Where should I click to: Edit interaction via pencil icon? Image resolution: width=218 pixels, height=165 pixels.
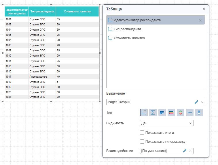click(x=185, y=151)
